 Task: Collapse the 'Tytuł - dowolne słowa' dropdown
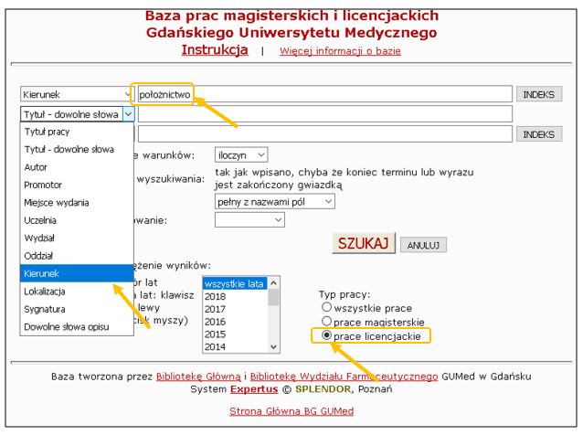tap(127, 114)
